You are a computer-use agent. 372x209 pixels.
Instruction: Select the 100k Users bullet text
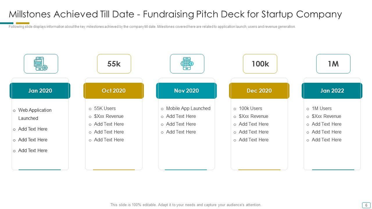[x=251, y=108]
